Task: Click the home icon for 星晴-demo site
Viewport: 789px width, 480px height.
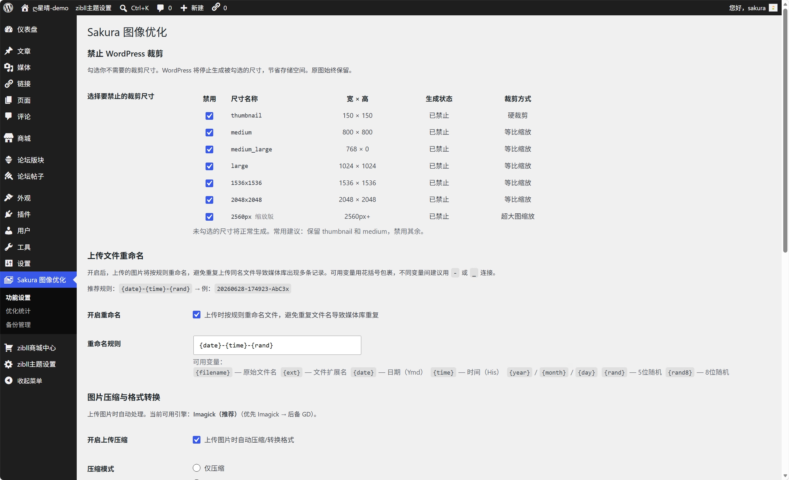Action: pyautogui.click(x=25, y=8)
